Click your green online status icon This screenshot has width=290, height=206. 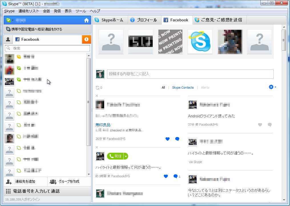(8, 20)
